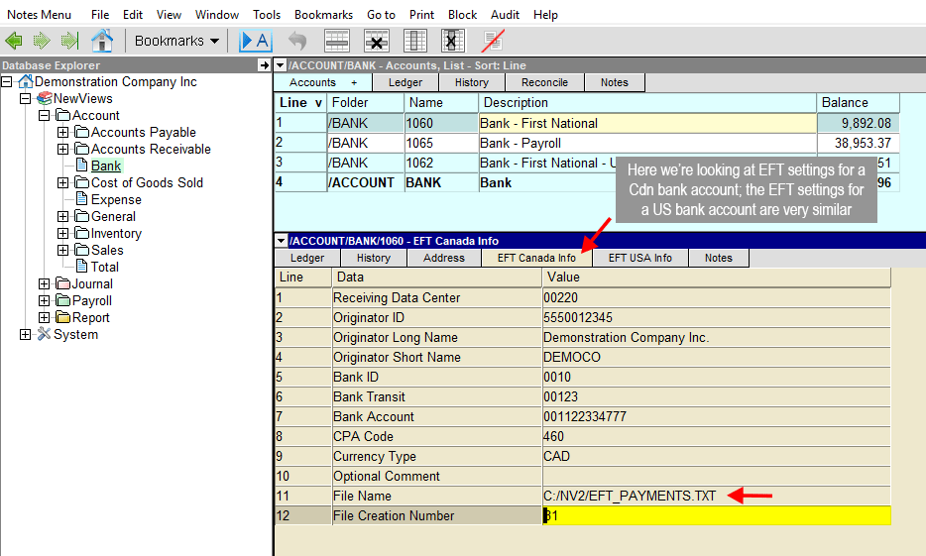This screenshot has width=926, height=556.
Task: Expand the Accounts Payable folder
Action: 63,132
